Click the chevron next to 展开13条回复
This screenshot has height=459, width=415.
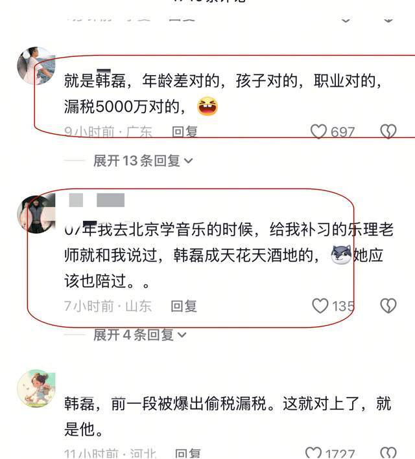[x=188, y=161]
